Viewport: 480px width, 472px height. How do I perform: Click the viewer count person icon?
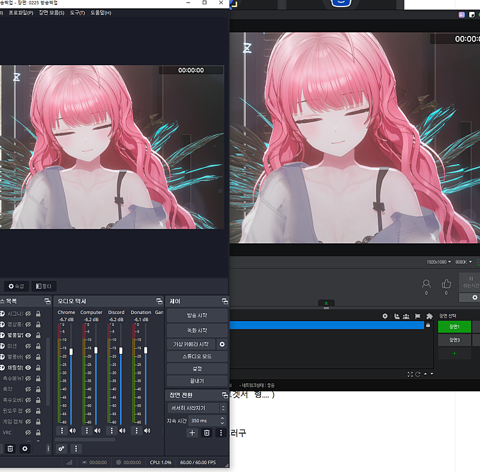click(426, 284)
